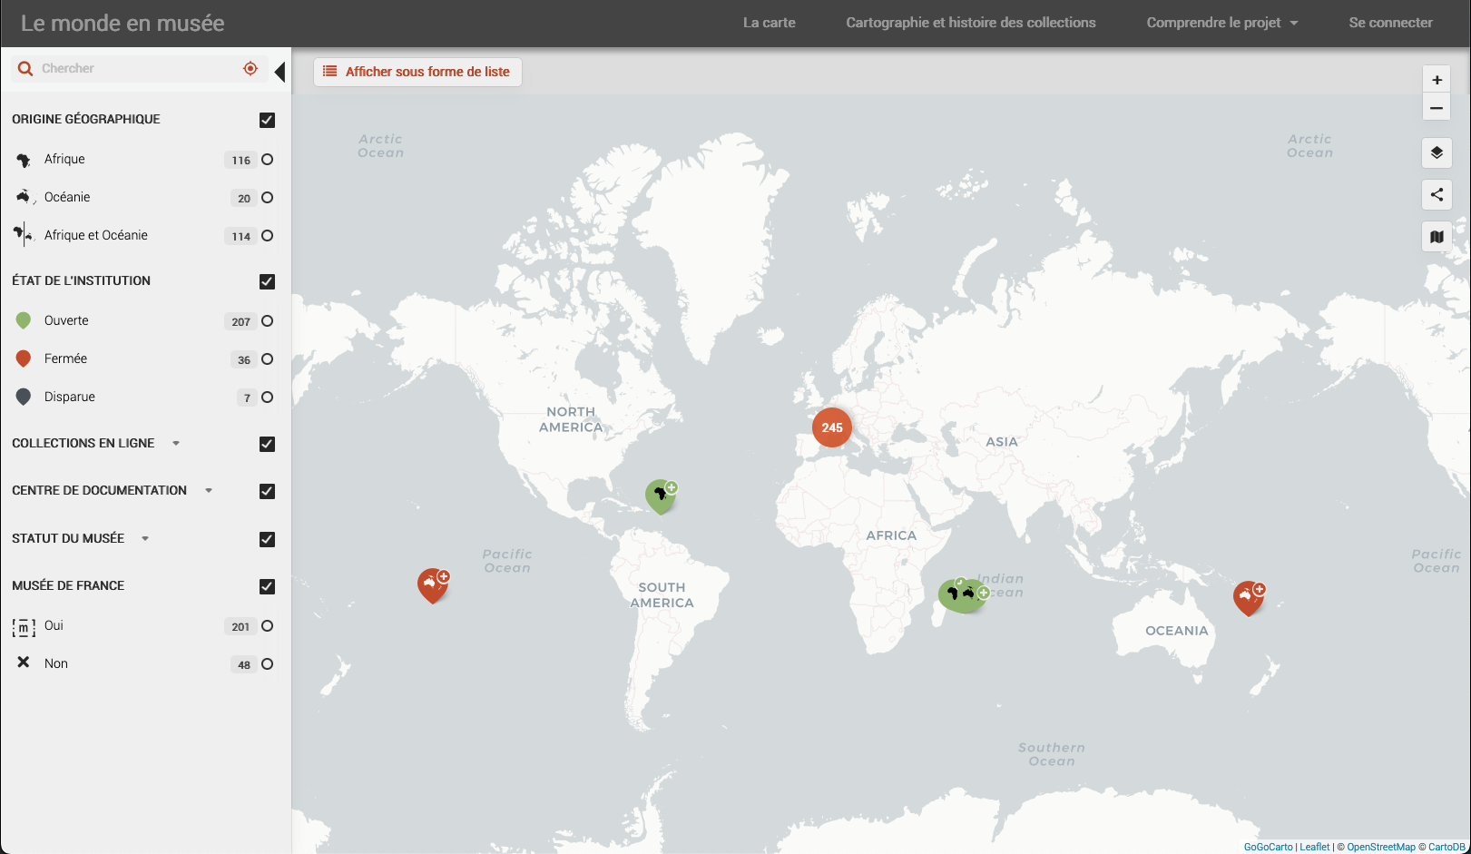Image resolution: width=1471 pixels, height=854 pixels.
Task: Zoom in on the map
Action: 1437,80
